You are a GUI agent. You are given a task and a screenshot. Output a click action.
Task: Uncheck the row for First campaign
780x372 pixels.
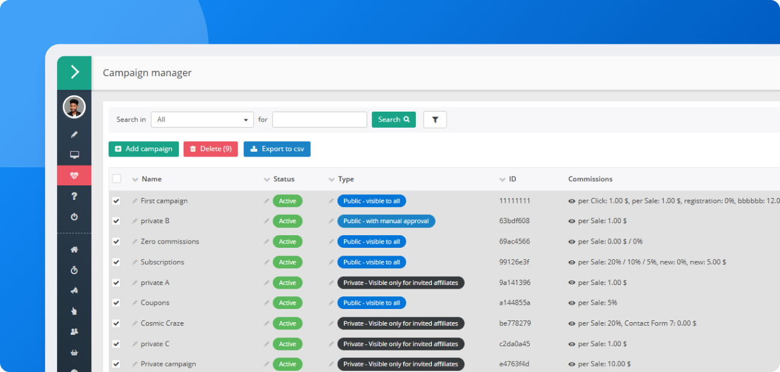click(x=116, y=200)
